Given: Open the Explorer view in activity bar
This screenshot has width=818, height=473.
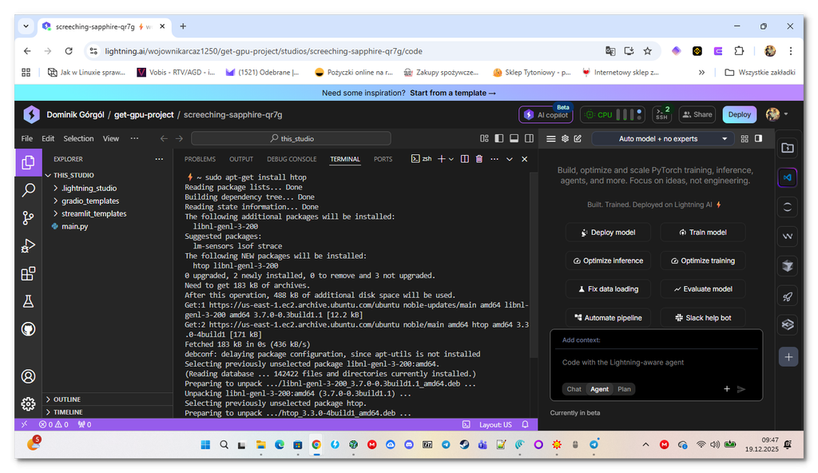Looking at the screenshot, I should coord(28,162).
